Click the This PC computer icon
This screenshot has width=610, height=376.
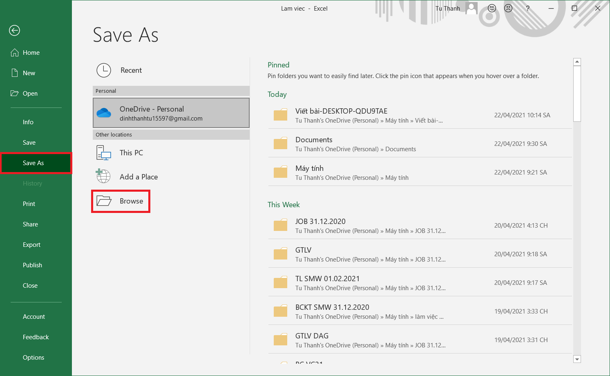[x=104, y=153]
